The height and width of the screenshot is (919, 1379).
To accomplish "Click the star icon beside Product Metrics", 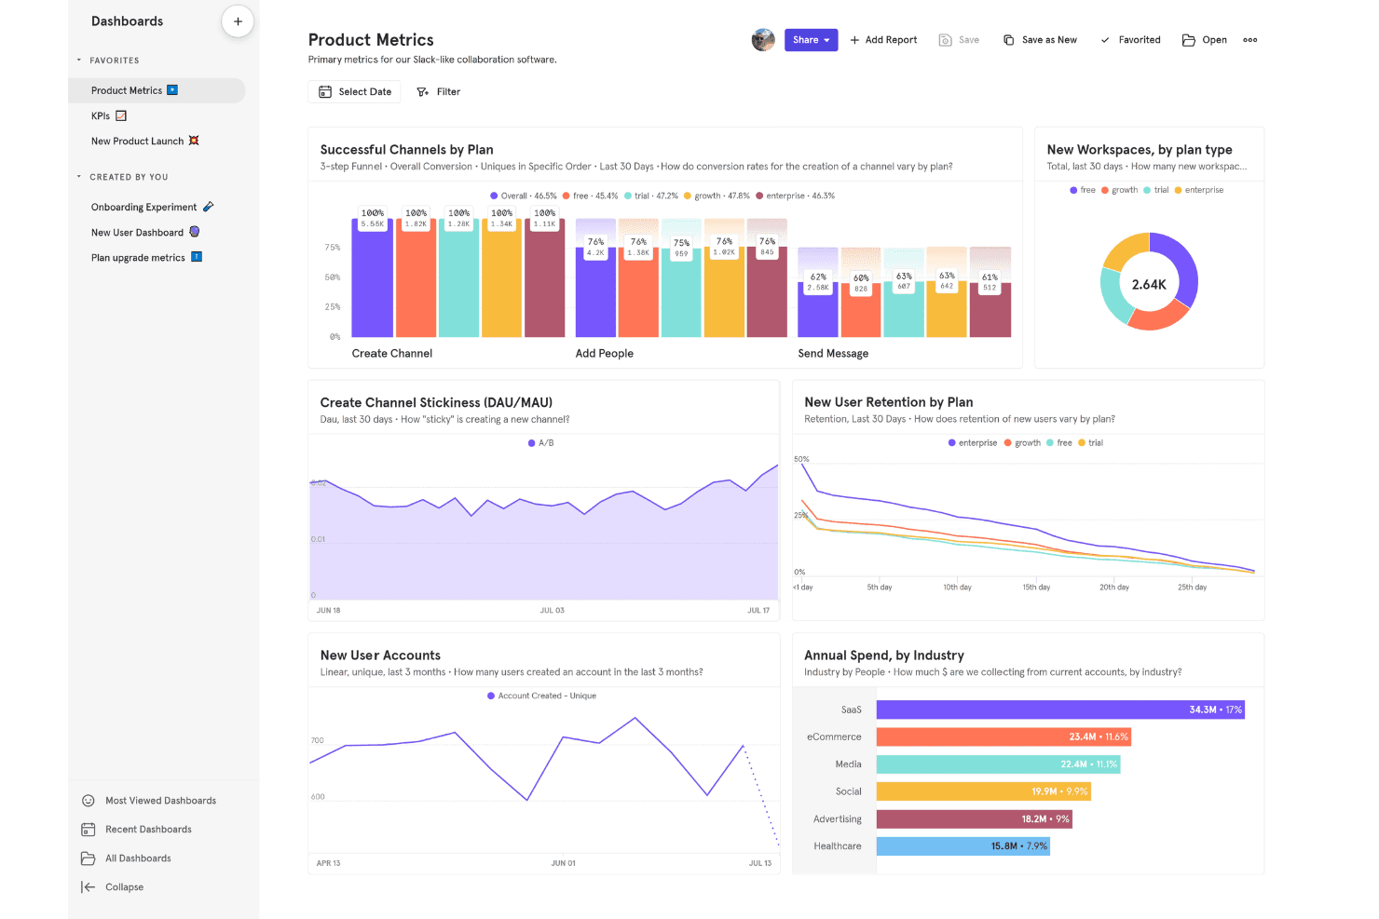I will [172, 90].
